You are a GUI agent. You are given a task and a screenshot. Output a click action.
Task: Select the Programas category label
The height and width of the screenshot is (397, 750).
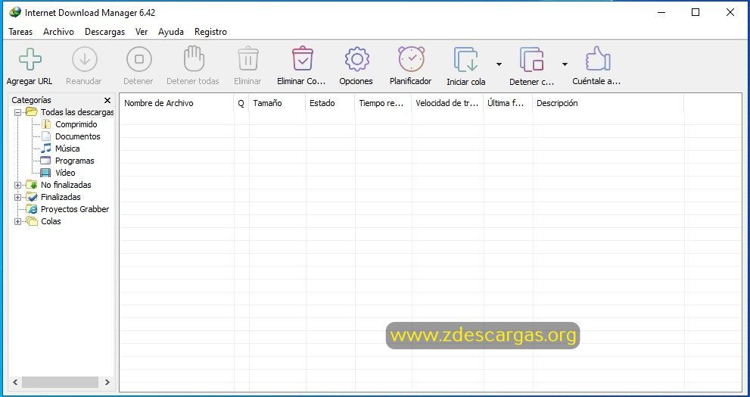(x=75, y=161)
